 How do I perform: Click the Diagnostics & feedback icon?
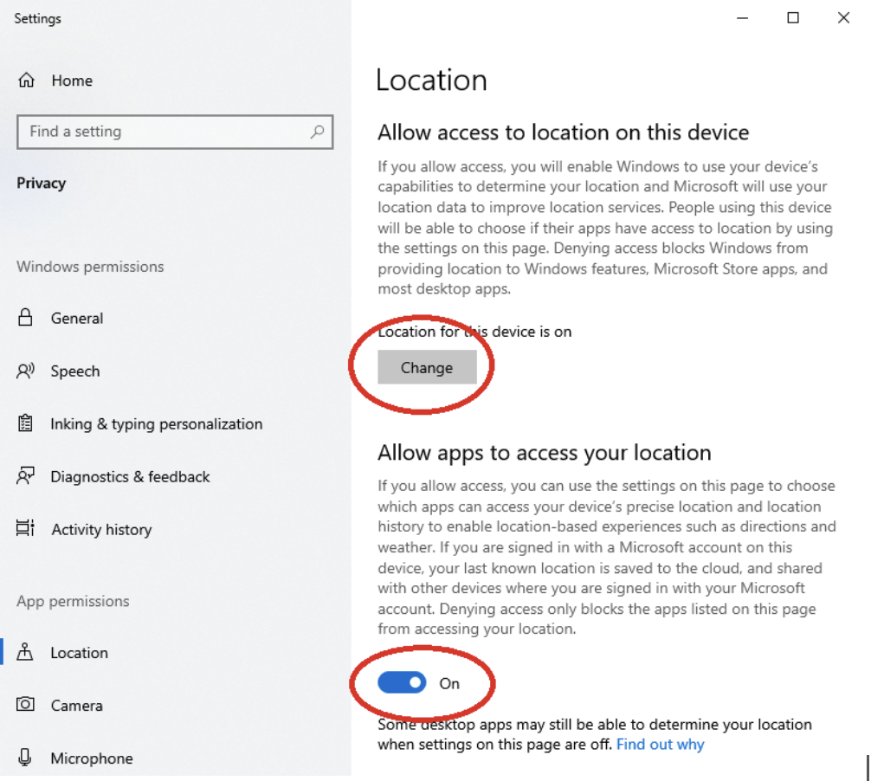coord(26,476)
